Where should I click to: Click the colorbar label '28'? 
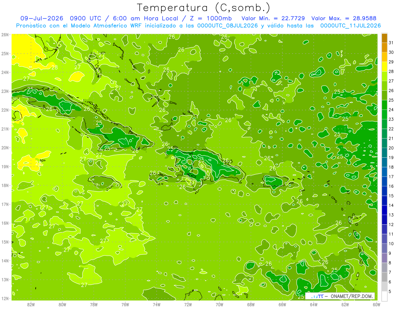(x=391, y=72)
